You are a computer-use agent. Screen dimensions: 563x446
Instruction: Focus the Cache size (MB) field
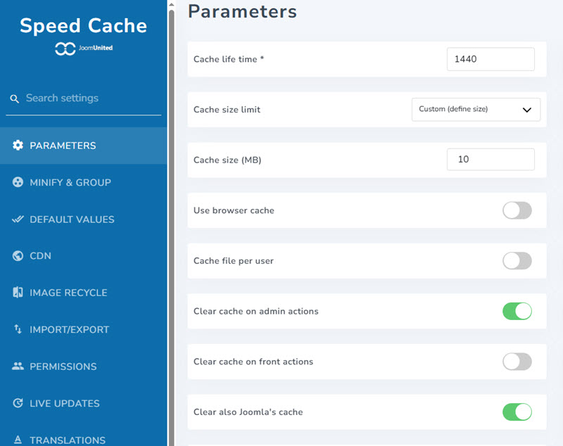pyautogui.click(x=491, y=160)
